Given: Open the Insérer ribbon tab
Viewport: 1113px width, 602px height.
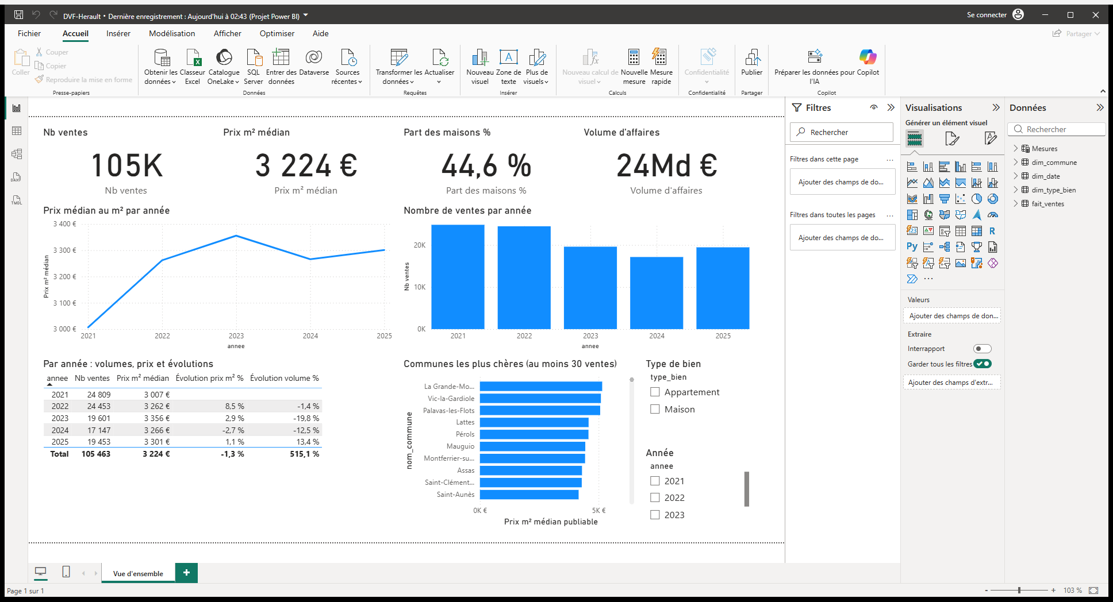Looking at the screenshot, I should point(118,33).
